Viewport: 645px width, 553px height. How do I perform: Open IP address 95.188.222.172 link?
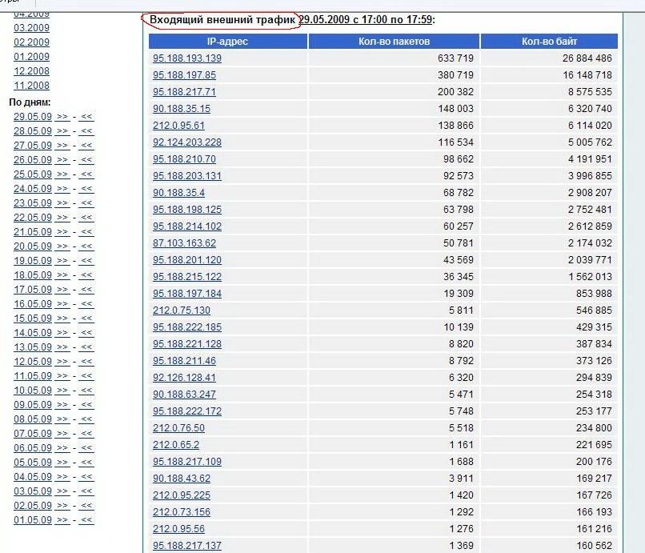(186, 411)
